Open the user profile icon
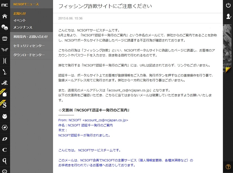The width and height of the screenshot is (233, 173). point(228,16)
